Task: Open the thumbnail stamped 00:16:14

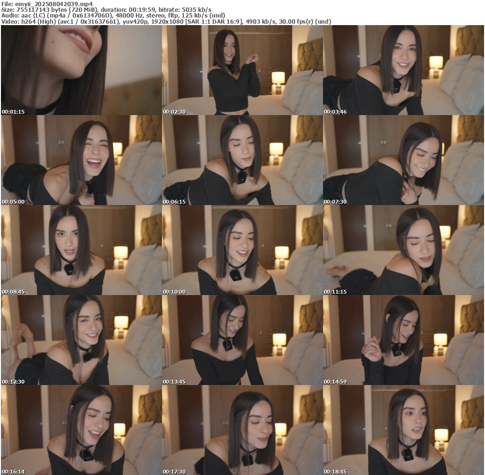Action: click(81, 430)
